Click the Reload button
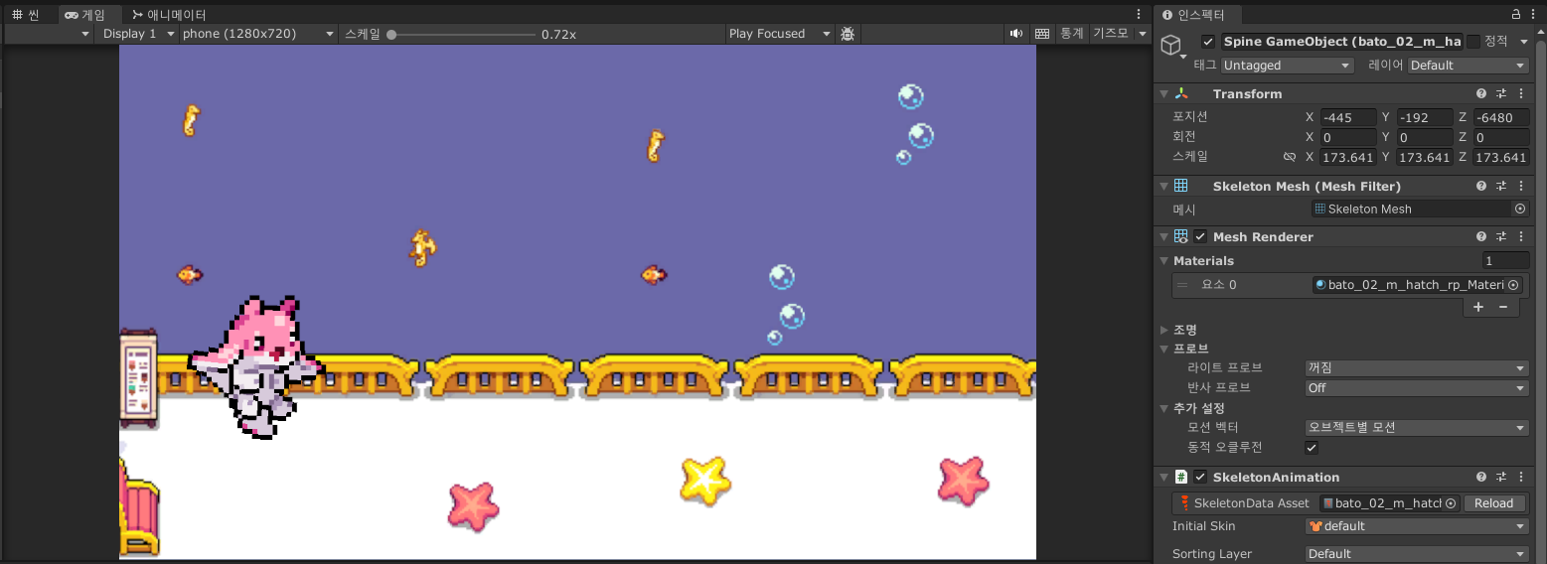The image size is (1547, 564). (1493, 503)
